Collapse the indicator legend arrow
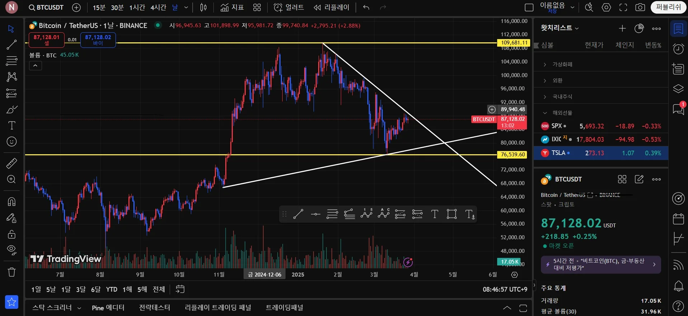The image size is (688, 316). (35, 66)
